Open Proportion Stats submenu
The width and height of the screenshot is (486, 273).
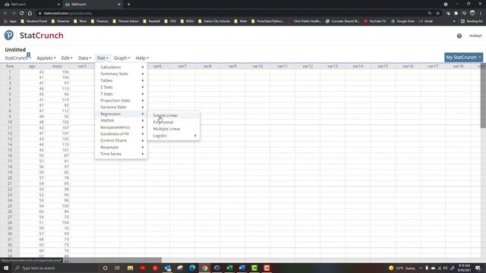click(x=121, y=100)
